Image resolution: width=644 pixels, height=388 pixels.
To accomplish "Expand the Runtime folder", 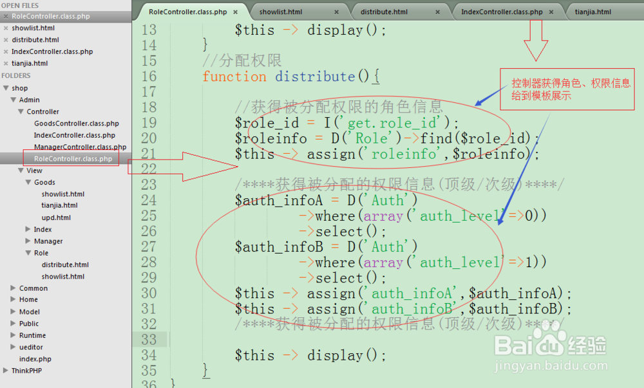I will (13, 335).
